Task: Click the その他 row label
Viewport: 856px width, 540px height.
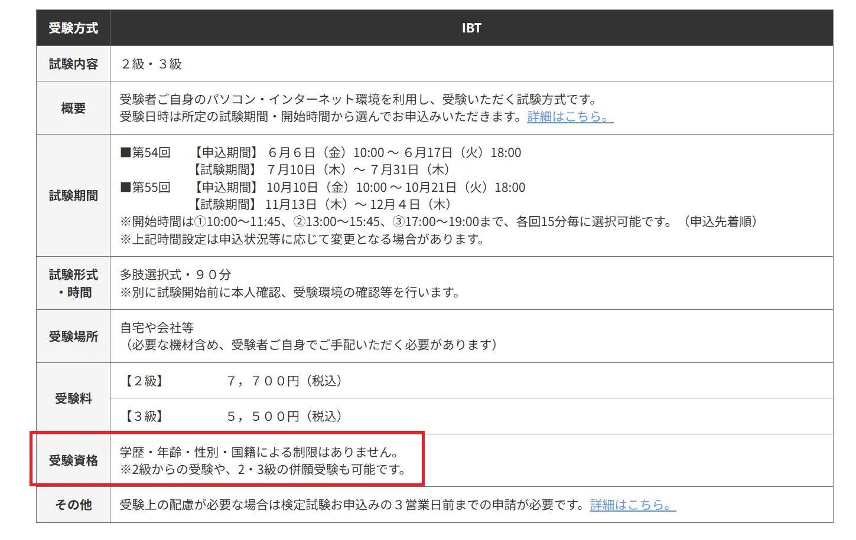Action: point(73,505)
